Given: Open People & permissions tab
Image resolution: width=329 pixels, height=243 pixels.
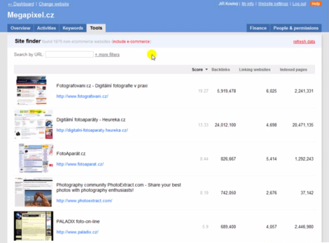Looking at the screenshot, I should 296,28.
